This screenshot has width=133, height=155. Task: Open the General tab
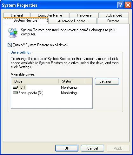17,15
